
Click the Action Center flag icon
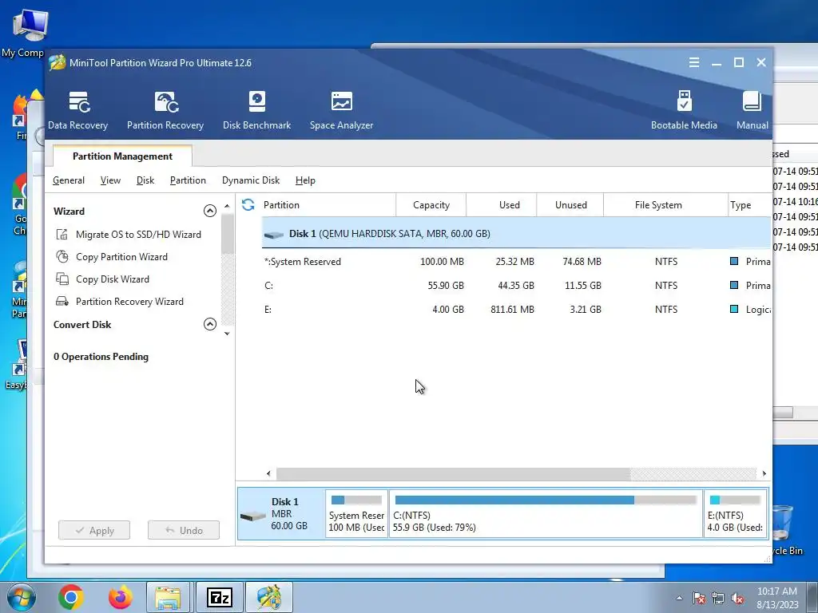699,598
